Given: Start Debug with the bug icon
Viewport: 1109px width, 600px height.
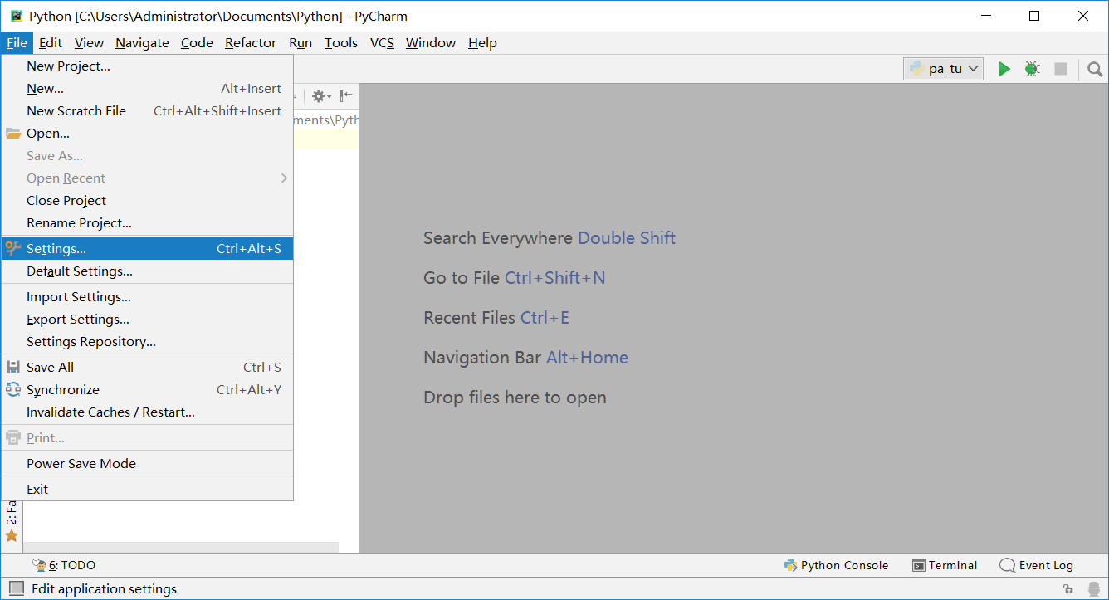Looking at the screenshot, I should [1032, 69].
